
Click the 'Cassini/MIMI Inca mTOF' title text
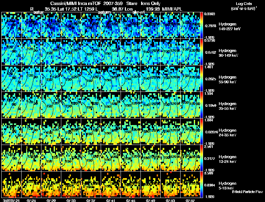(x=76, y=4)
